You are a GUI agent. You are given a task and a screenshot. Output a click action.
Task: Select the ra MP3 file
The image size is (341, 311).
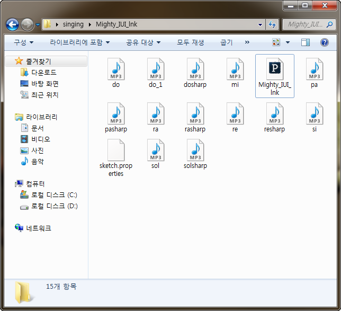pos(156,118)
